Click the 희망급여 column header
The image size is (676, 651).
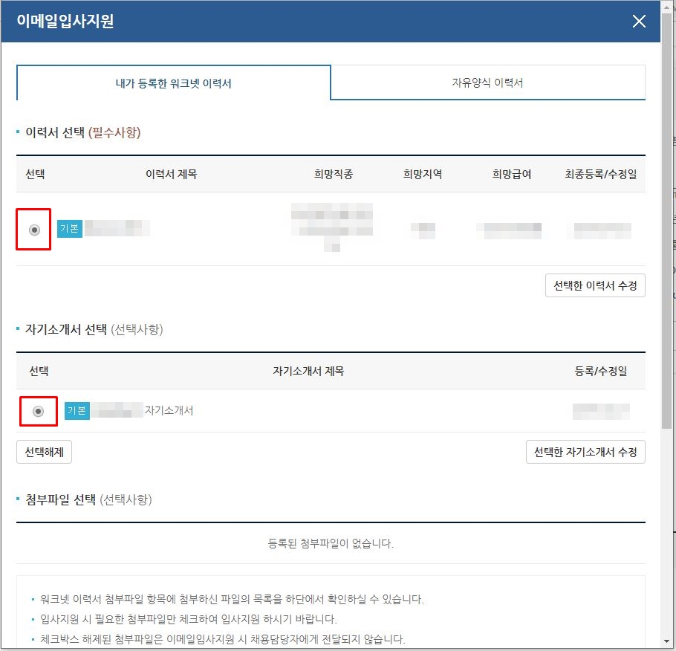click(512, 175)
